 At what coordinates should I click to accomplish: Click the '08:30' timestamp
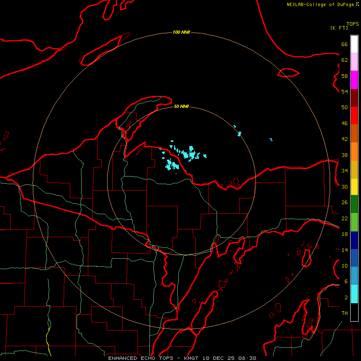[x=247, y=358]
